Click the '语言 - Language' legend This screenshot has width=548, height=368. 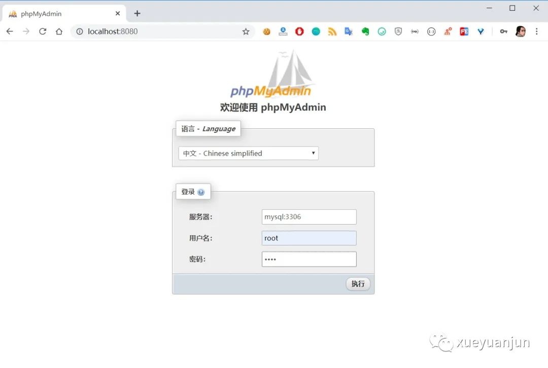pos(209,129)
